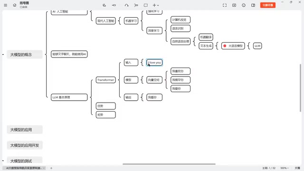This screenshot has height=171, width=304.
Task: Select the node mentioning 文字聊天
Action: pyautogui.click(x=69, y=54)
